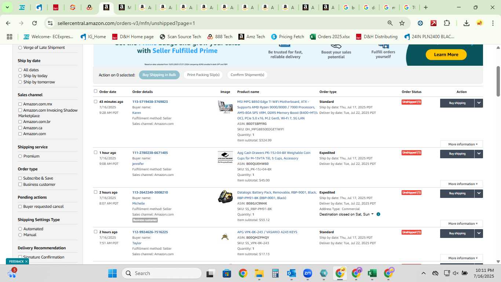Viewport: 501px width, 282px height.
Task: Click the zoom magnifier icon in address bar
Action: click(390, 23)
